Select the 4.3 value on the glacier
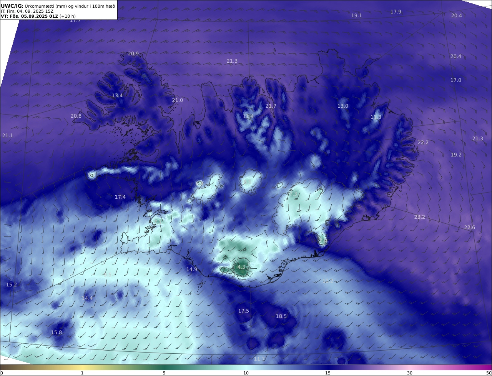 pyautogui.click(x=241, y=267)
